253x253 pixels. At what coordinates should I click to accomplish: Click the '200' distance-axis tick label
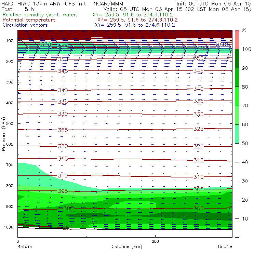tap(155, 241)
